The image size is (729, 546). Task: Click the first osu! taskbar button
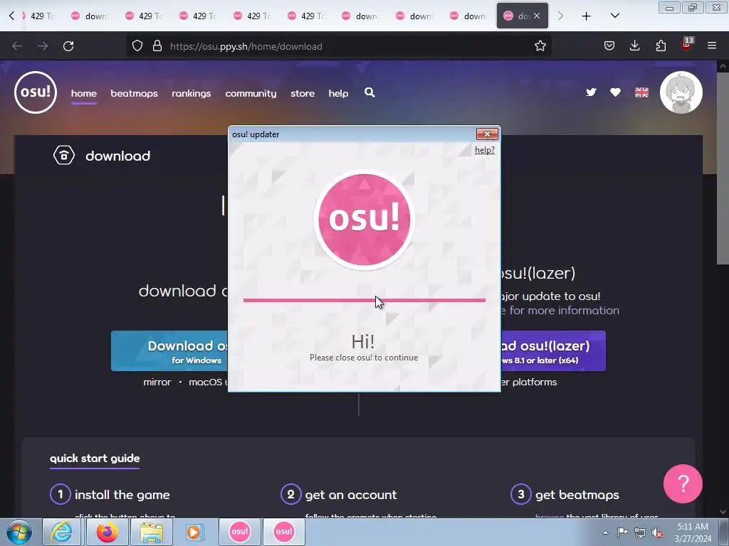click(240, 532)
